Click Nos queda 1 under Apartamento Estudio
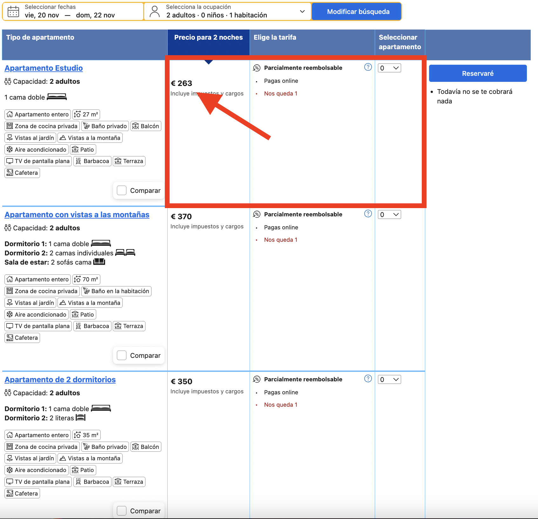The height and width of the screenshot is (519, 538). pos(281,94)
